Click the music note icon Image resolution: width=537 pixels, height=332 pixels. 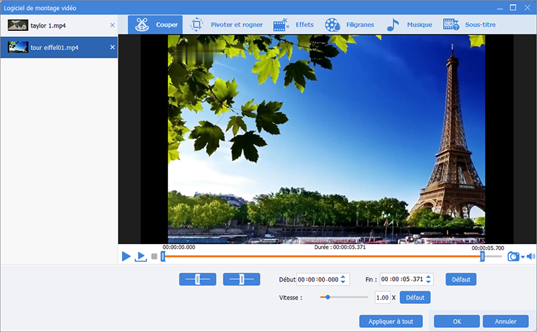393,25
